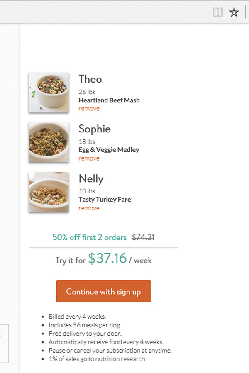Click the $37.16 weekly price

[x=107, y=258]
